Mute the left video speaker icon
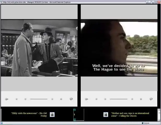161x125 pixels. pyautogui.click(x=61, y=99)
